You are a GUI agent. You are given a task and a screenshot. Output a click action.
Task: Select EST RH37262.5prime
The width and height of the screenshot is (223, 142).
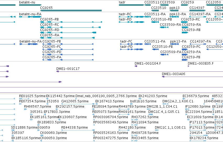point(135,120)
